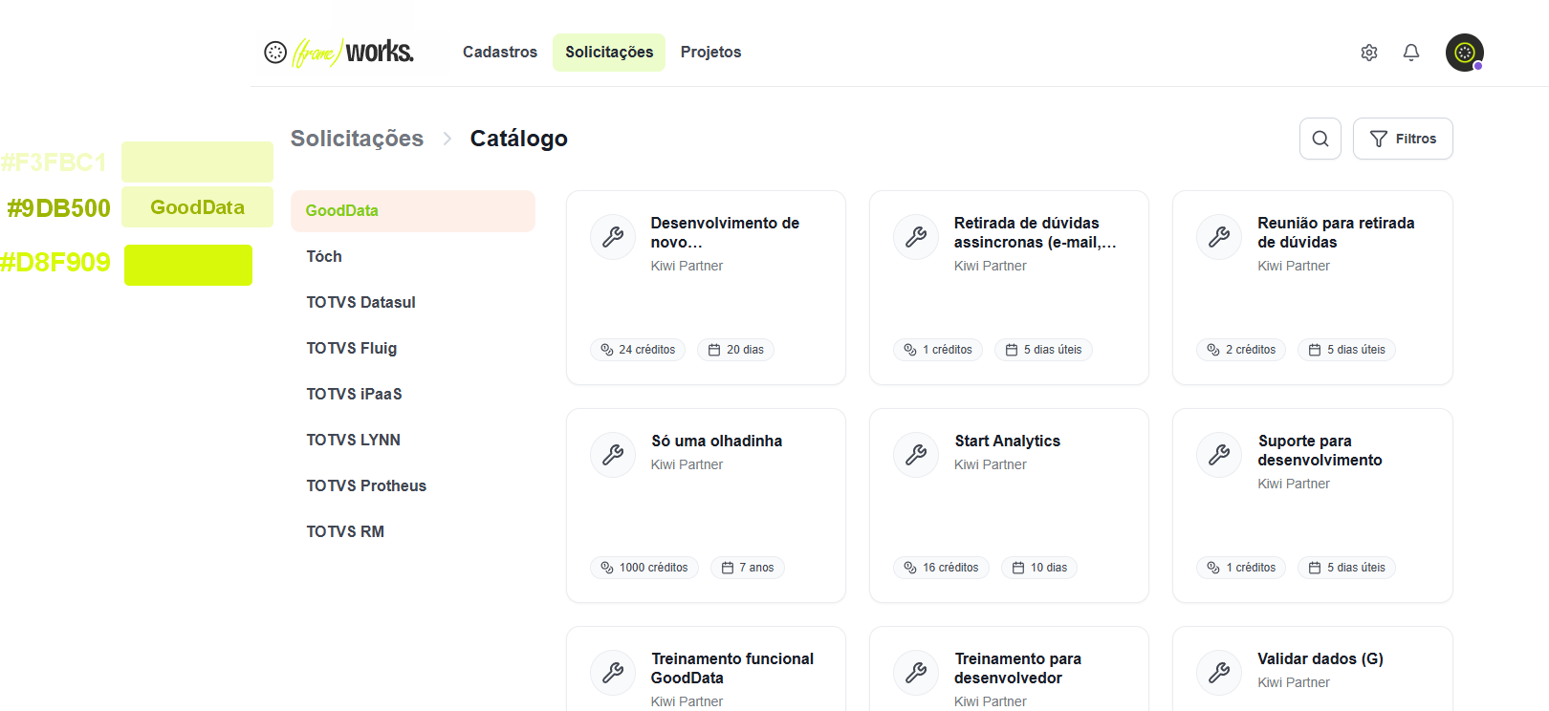
Task: Click the Frameworks logo
Action: [x=339, y=52]
